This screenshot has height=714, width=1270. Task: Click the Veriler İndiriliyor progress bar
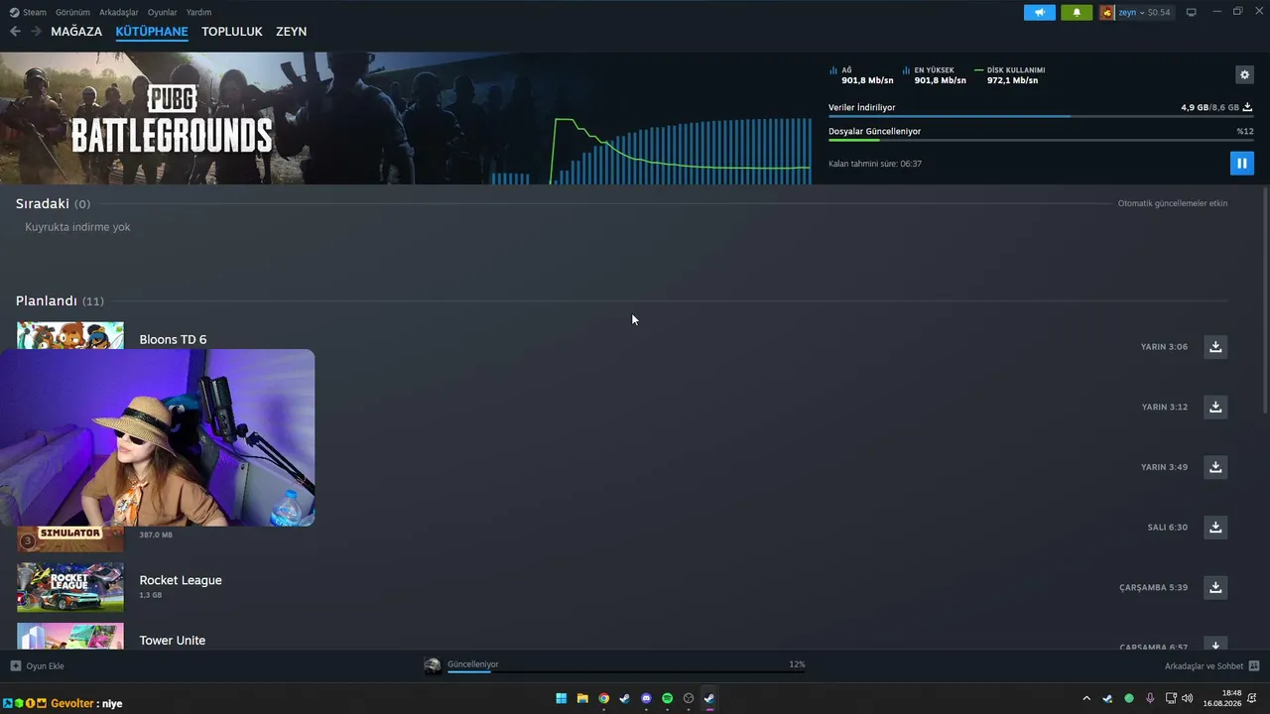pos(1040,116)
